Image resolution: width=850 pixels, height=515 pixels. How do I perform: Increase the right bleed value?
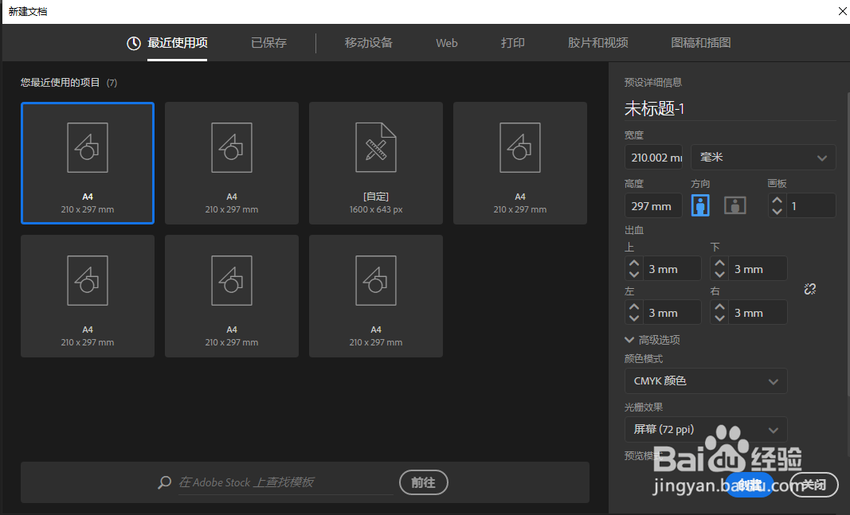click(719, 307)
